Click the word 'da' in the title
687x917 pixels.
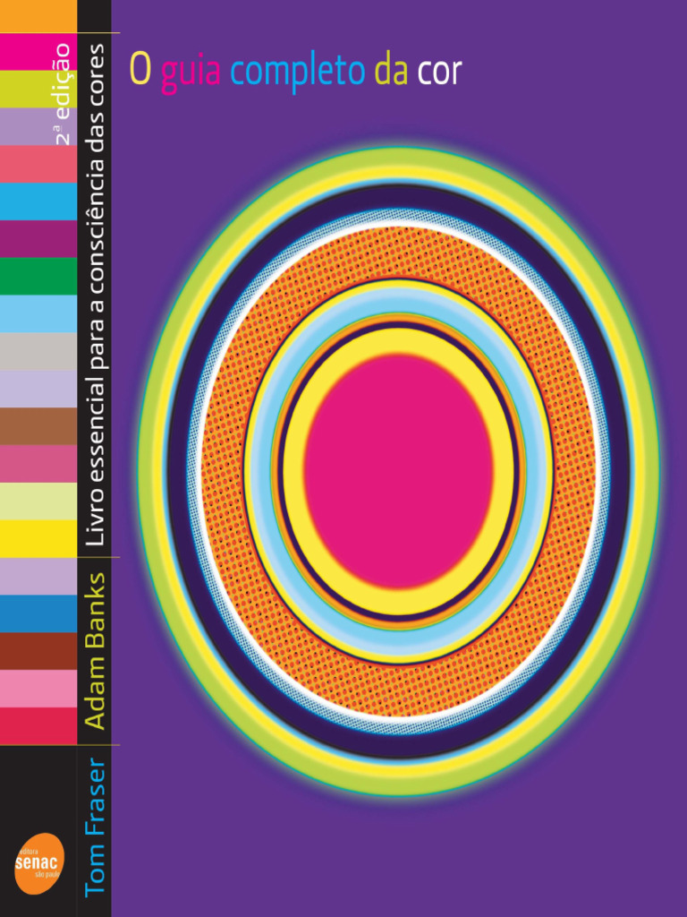[x=391, y=70]
